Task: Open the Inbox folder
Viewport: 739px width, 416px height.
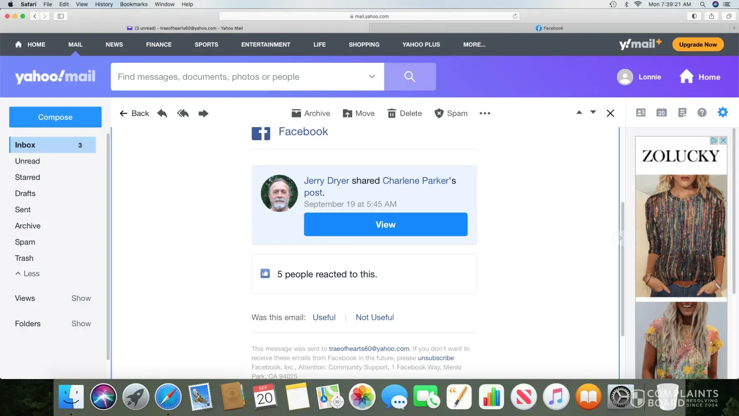Action: click(53, 145)
